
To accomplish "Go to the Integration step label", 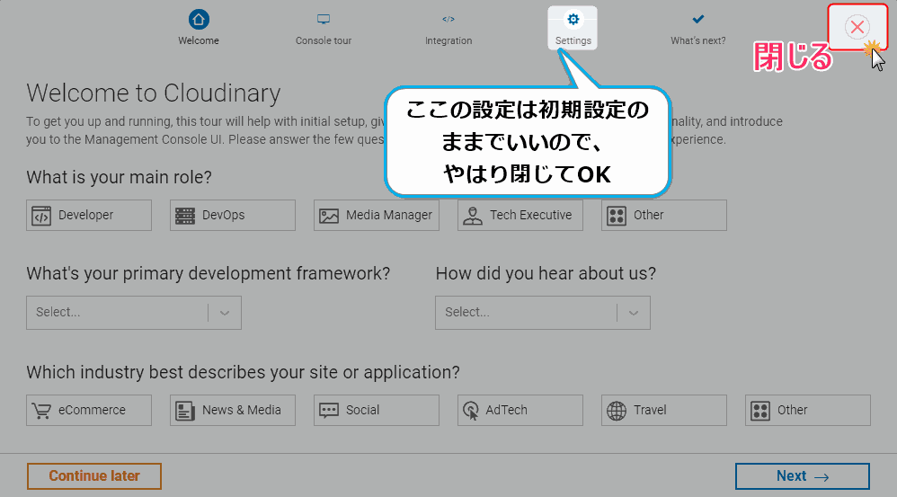I will click(x=448, y=40).
